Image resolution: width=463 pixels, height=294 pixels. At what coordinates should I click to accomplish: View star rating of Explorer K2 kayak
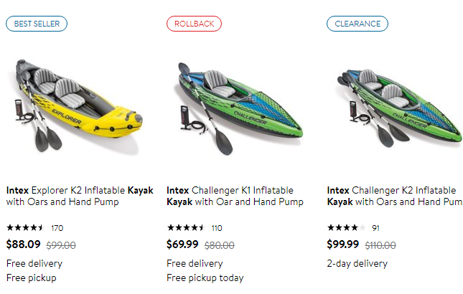(x=24, y=228)
